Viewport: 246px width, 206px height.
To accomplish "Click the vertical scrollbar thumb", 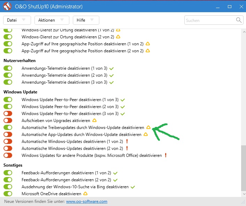I will coord(244,168).
